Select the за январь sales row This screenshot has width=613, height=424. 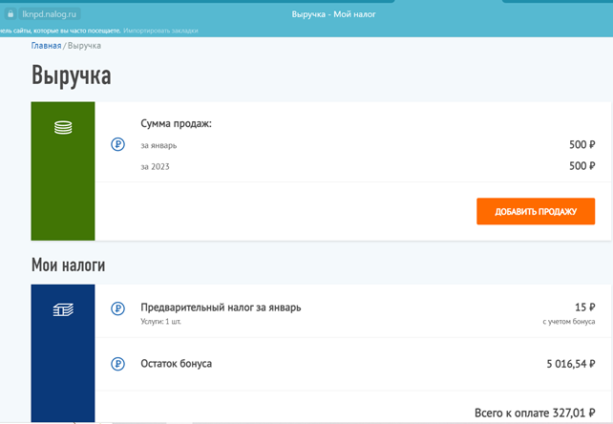click(x=159, y=145)
